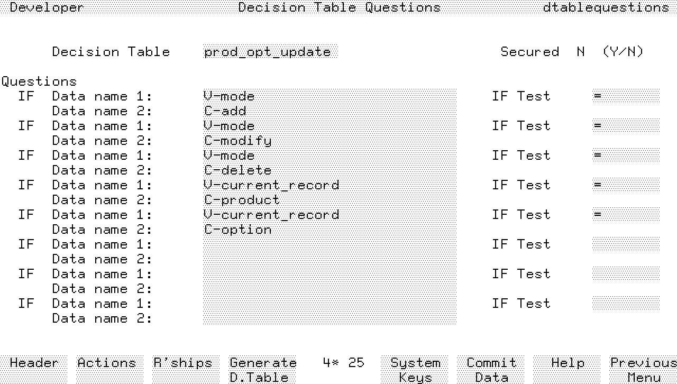This screenshot has height=384, width=677.
Task: Click the C-delete data name field
Action: click(x=329, y=170)
